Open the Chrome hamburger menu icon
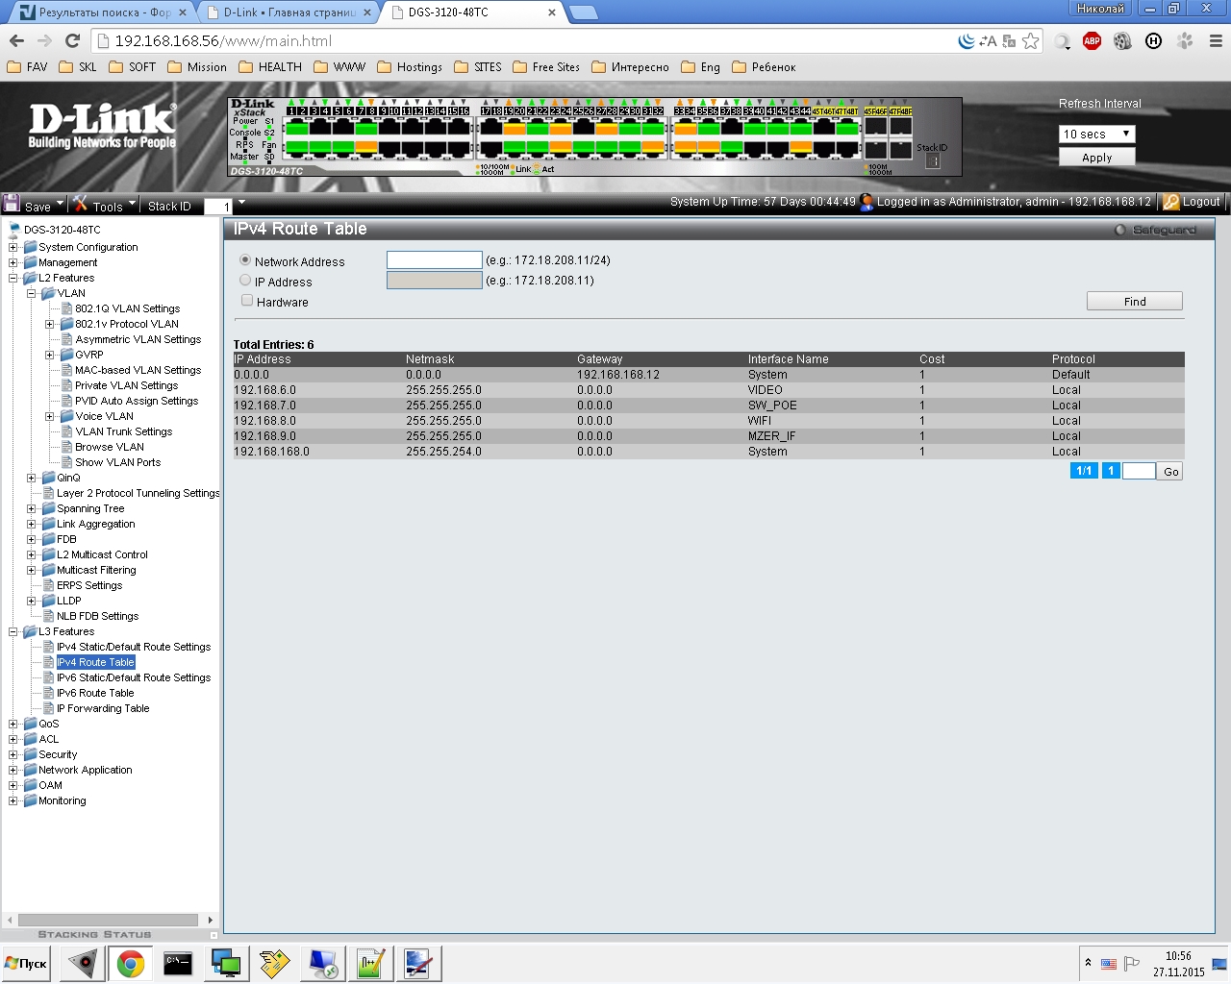Image resolution: width=1231 pixels, height=984 pixels. [1216, 40]
